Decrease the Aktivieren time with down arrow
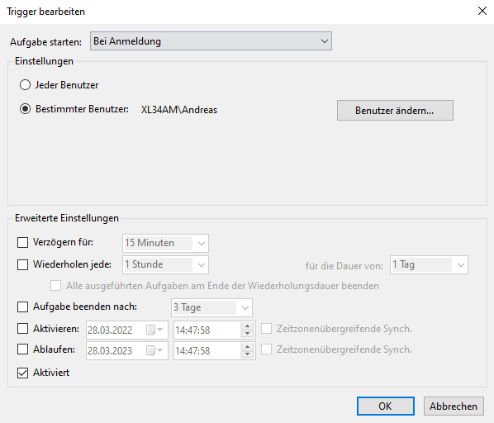 pyautogui.click(x=247, y=334)
